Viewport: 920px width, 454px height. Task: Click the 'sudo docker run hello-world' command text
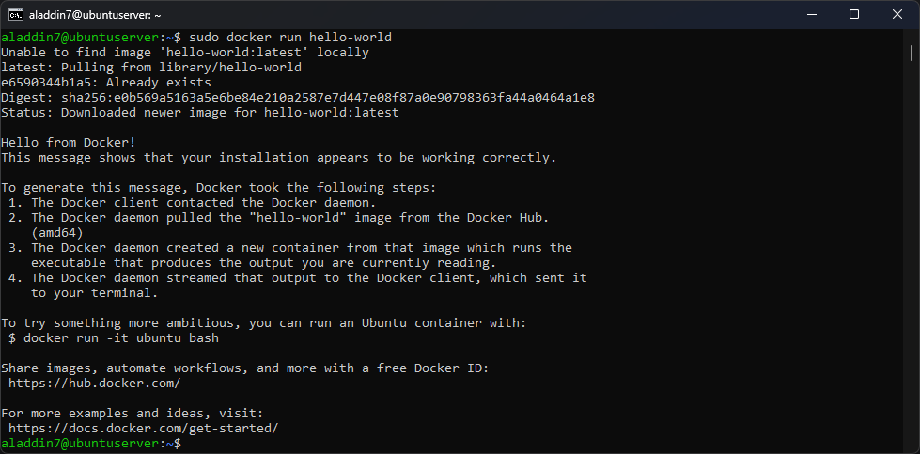pos(290,38)
